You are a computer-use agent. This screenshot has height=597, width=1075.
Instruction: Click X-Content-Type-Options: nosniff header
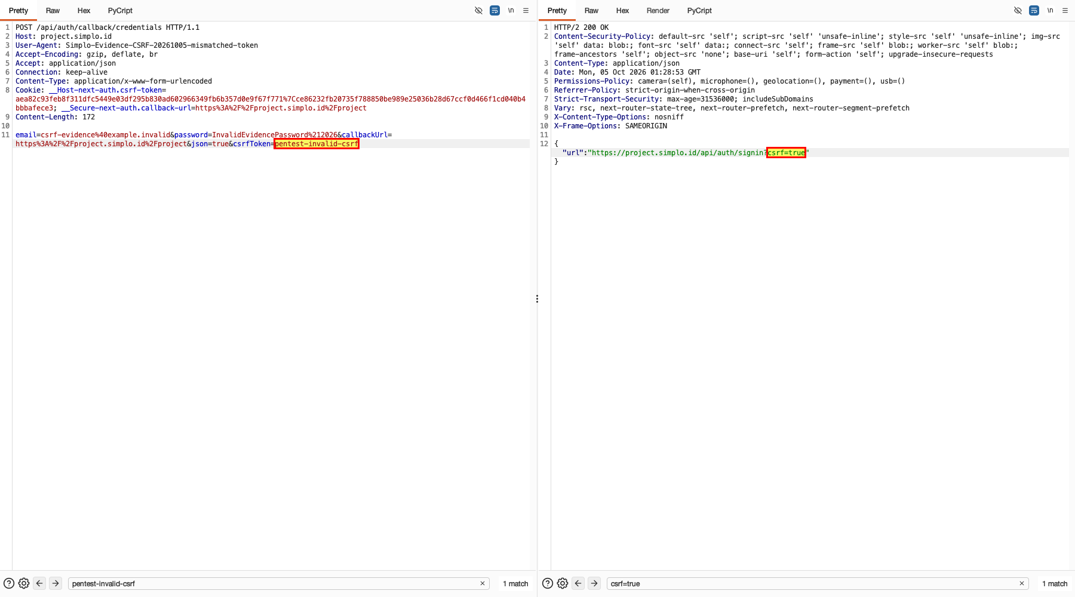coord(619,117)
